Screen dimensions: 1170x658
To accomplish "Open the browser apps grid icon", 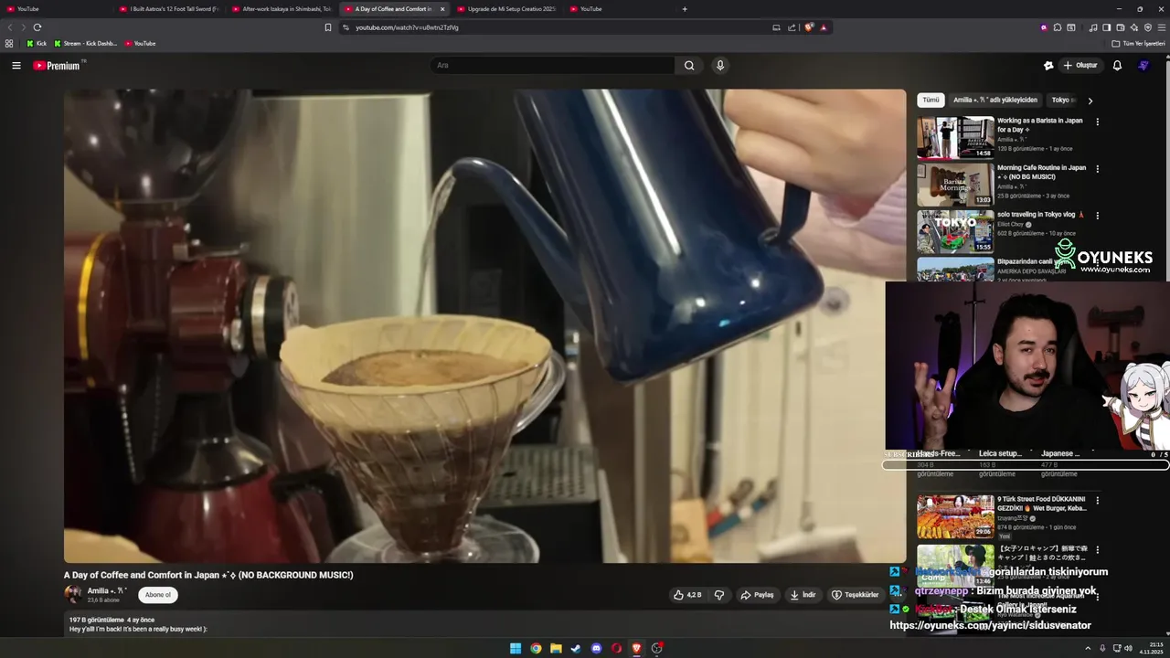I will (9, 43).
